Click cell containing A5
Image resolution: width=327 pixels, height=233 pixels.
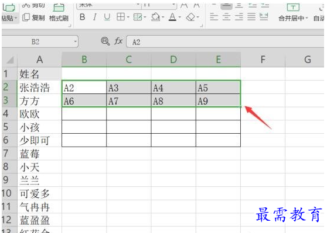tap(218, 87)
